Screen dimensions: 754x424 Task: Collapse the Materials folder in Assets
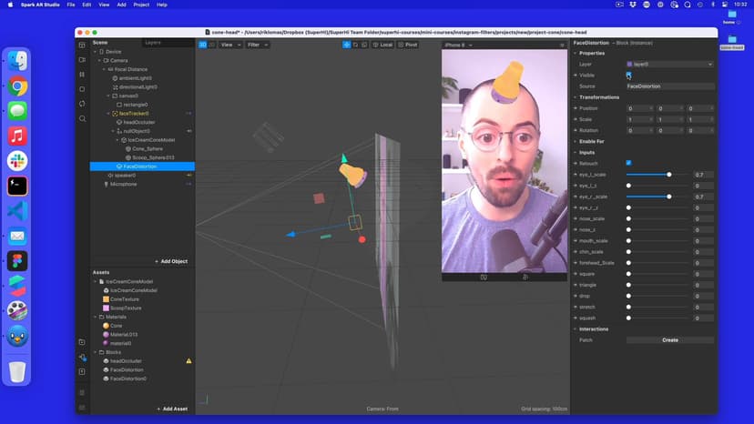[x=96, y=317]
